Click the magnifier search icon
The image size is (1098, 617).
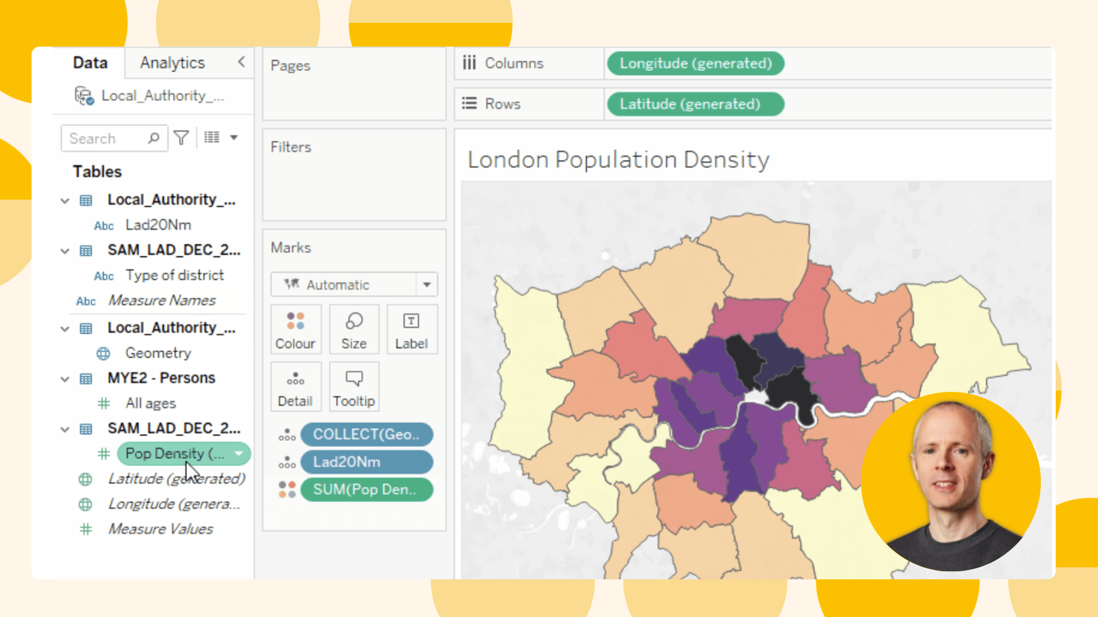coord(153,138)
